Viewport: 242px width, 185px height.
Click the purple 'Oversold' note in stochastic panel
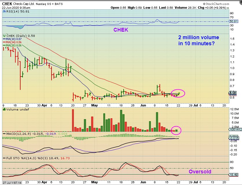(x=200, y=172)
